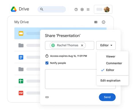This screenshot has height=111, width=136.
Task: Open the Google apps grid icon
Action: pos(88,9)
